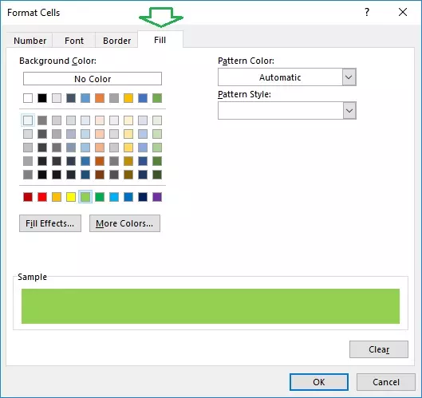Image resolution: width=422 pixels, height=398 pixels.
Task: Confirm with the OK button
Action: pos(319,382)
